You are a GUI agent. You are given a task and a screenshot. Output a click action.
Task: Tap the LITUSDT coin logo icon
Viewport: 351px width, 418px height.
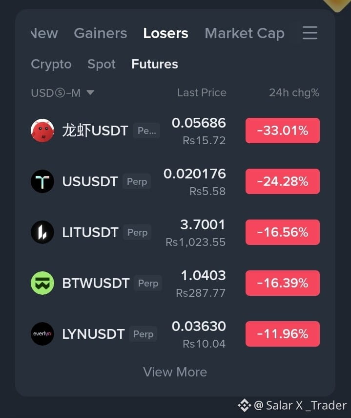click(42, 232)
